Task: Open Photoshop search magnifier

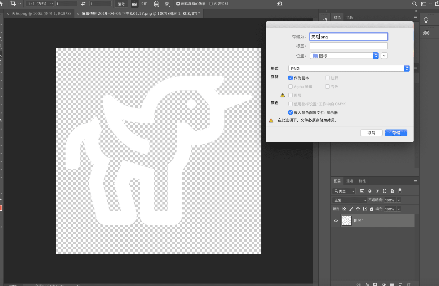Action: [x=415, y=4]
